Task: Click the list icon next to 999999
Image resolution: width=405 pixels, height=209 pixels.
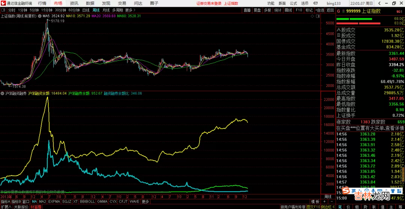Action: tap(344, 11)
